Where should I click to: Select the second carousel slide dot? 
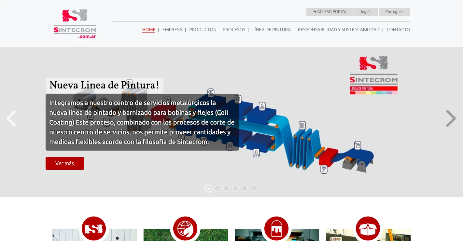click(x=217, y=189)
